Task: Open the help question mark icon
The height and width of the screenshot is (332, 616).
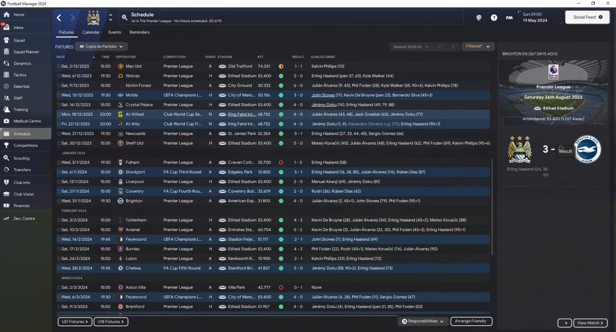Action: click(x=494, y=17)
